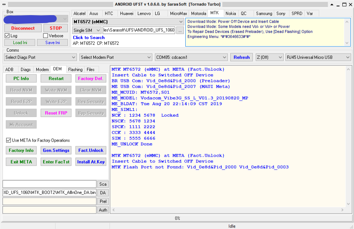The width and height of the screenshot is (354, 229).
Task: Click the Sca button
Action: click(x=103, y=184)
